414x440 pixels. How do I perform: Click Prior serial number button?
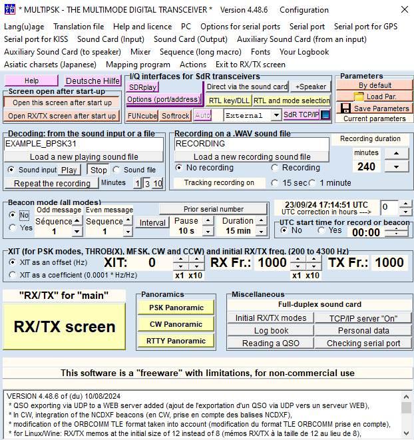(x=213, y=209)
